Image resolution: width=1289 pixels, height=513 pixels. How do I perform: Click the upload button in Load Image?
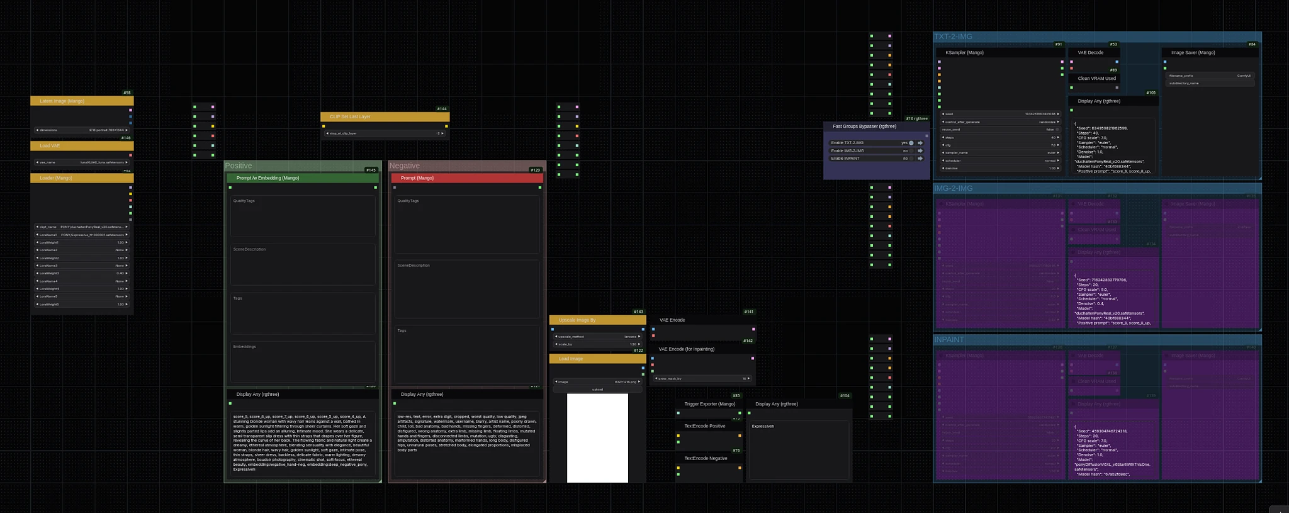pos(597,389)
